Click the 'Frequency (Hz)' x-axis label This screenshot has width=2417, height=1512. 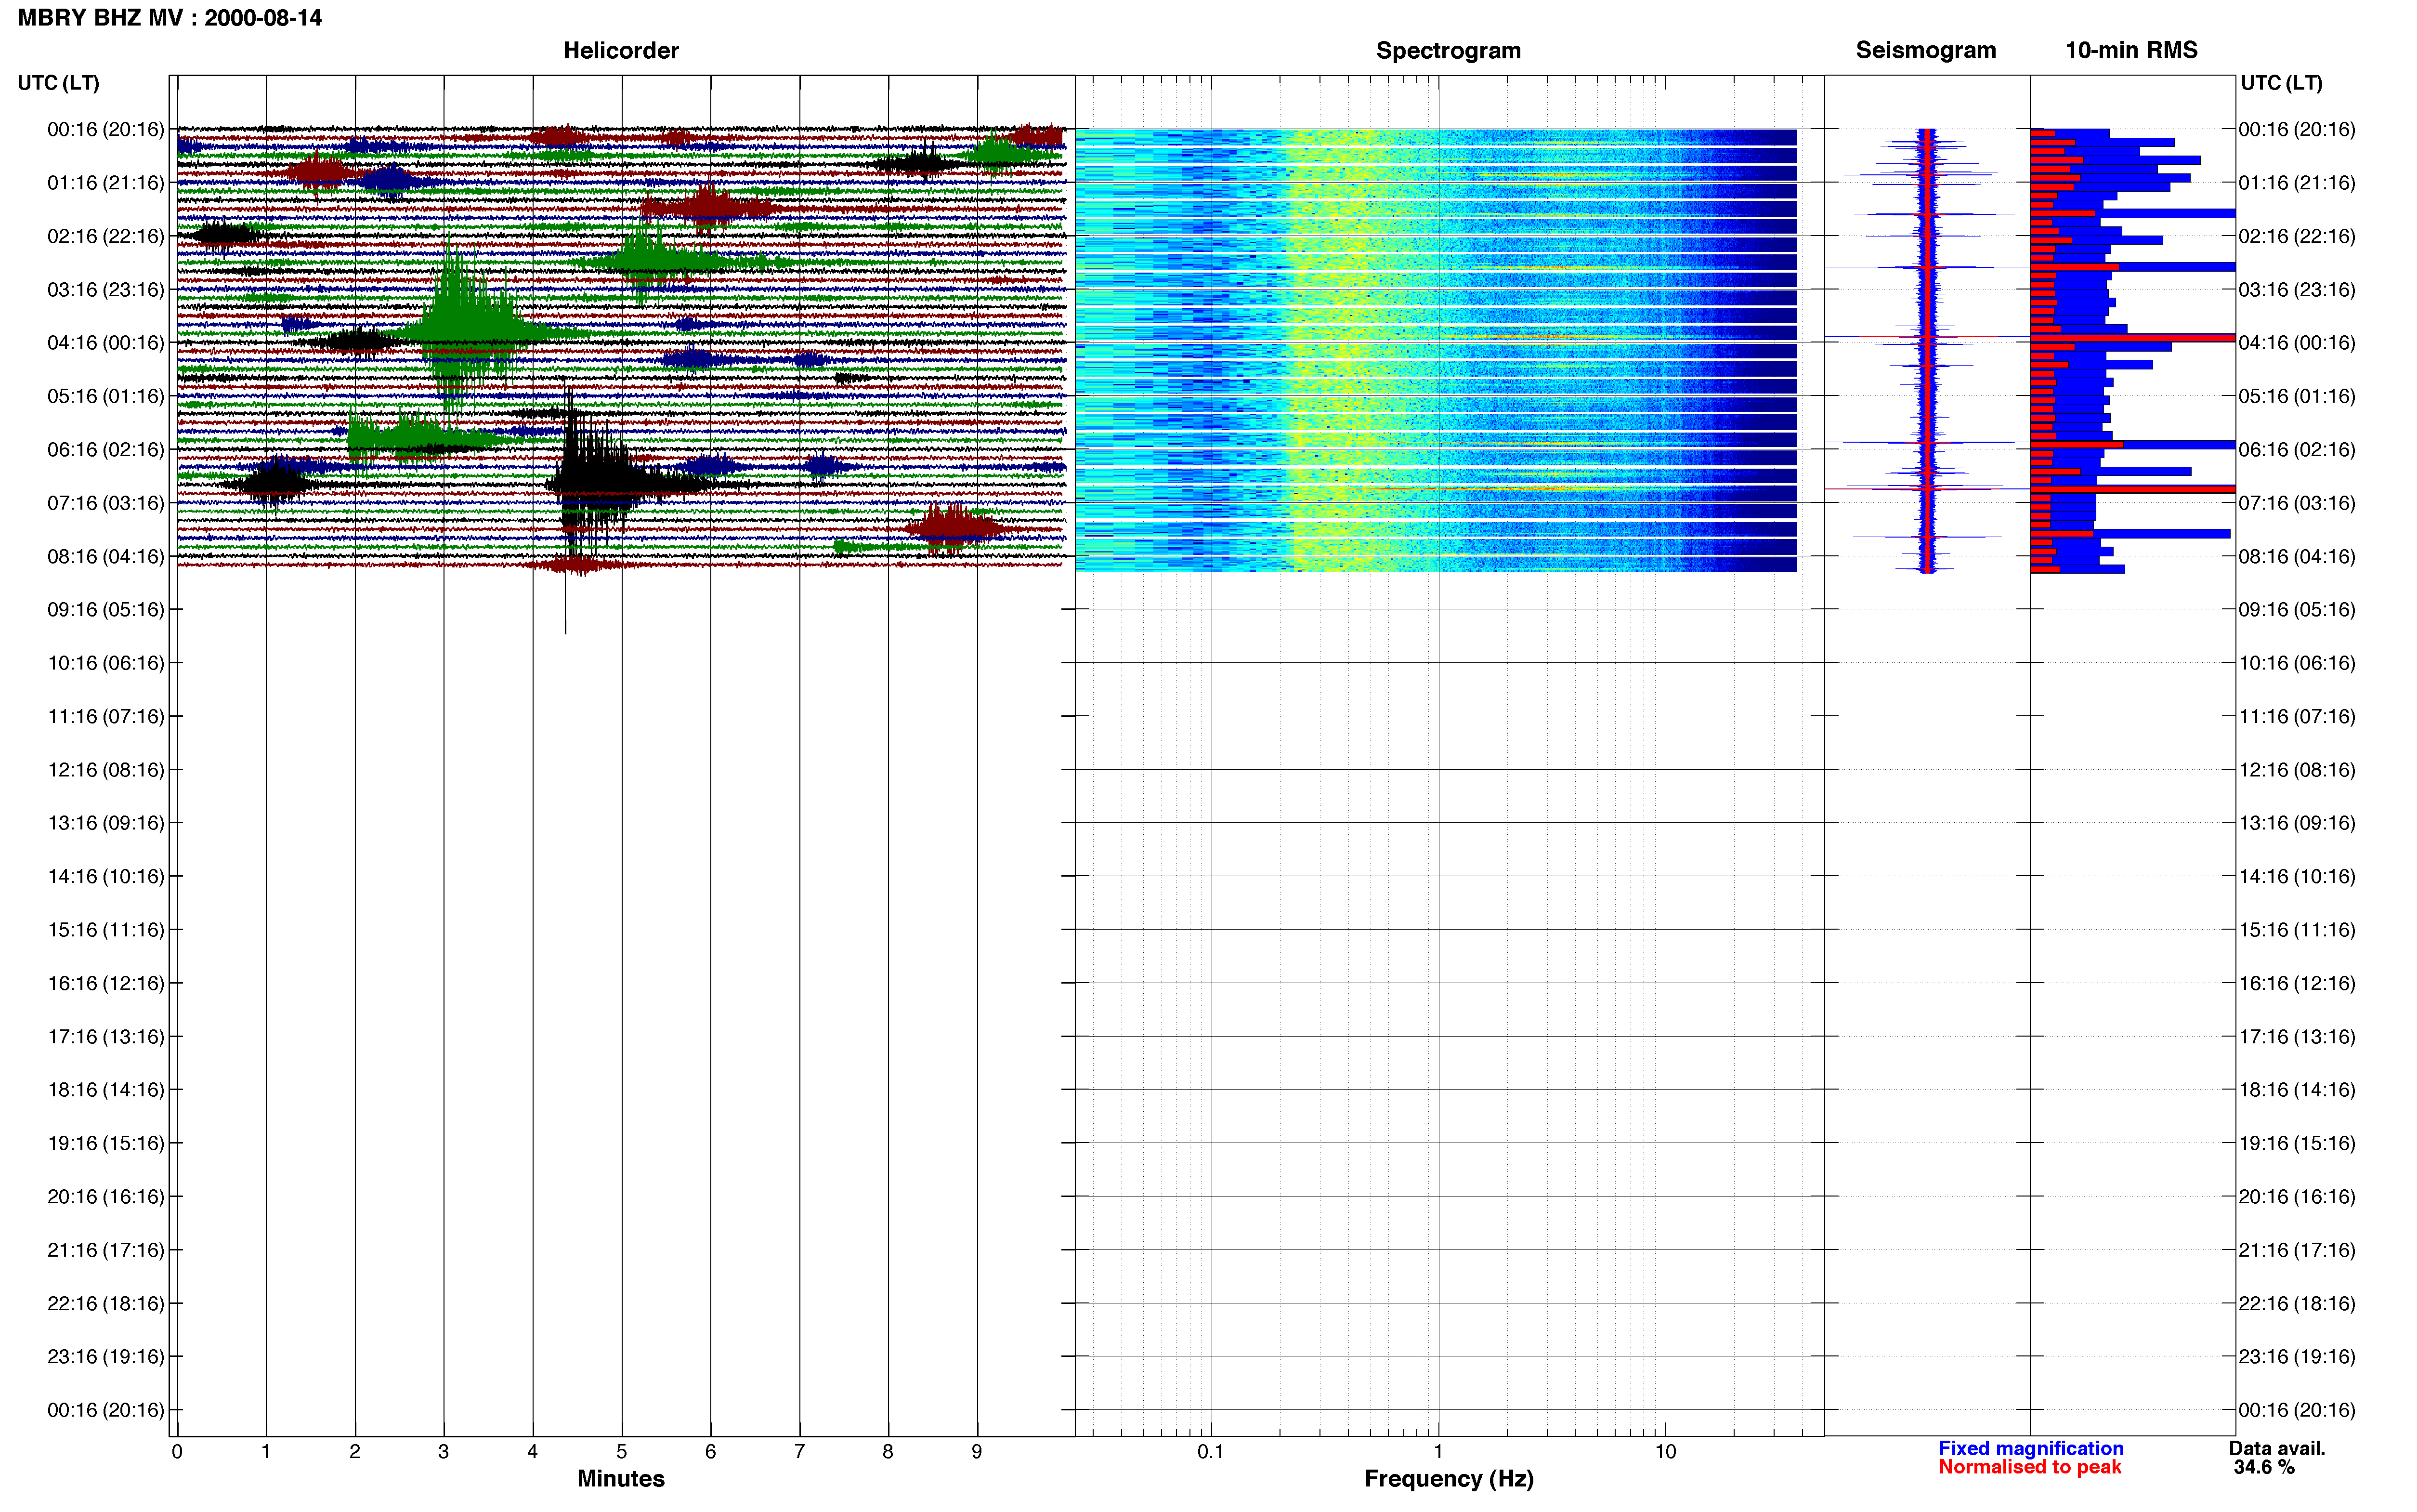point(1449,1479)
